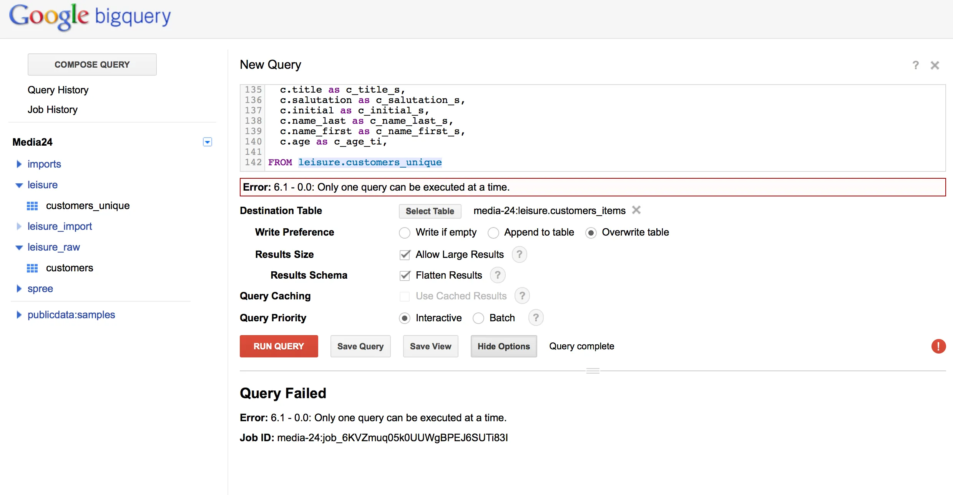The width and height of the screenshot is (953, 495).
Task: Click the Save View button
Action: 431,346
